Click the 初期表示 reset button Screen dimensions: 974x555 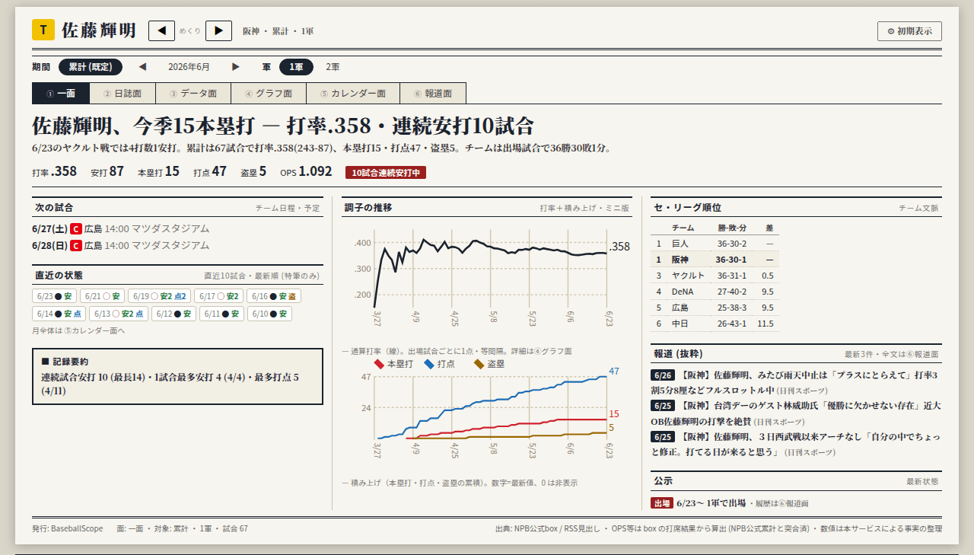909,31
